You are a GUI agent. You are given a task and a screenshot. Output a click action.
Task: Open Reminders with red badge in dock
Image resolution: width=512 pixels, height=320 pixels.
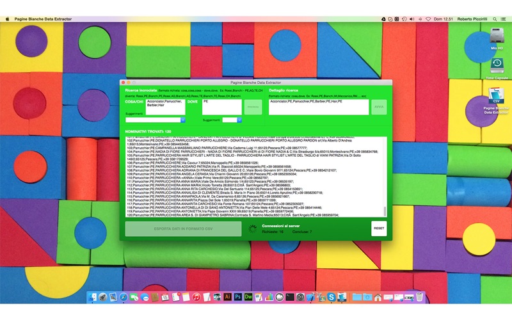point(175,297)
